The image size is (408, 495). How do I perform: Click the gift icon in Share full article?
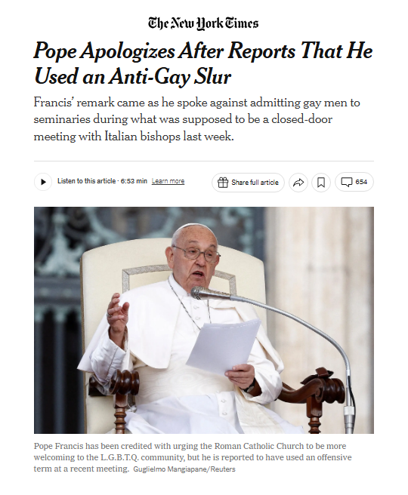pos(223,183)
